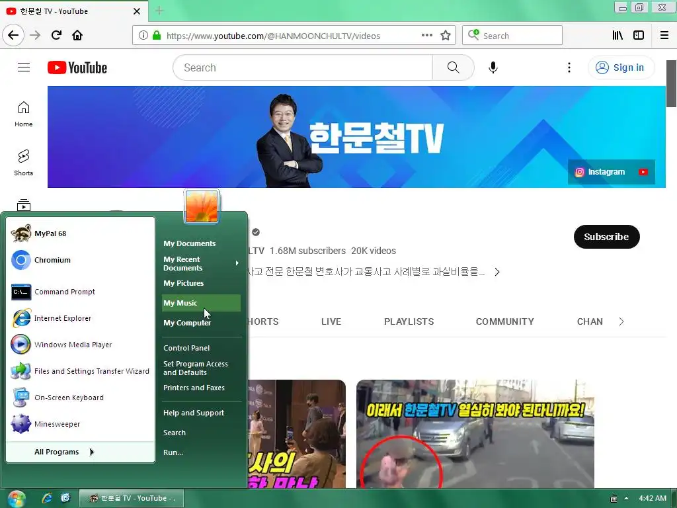
Task: Open My Computer from Start menu
Action: coord(201,323)
